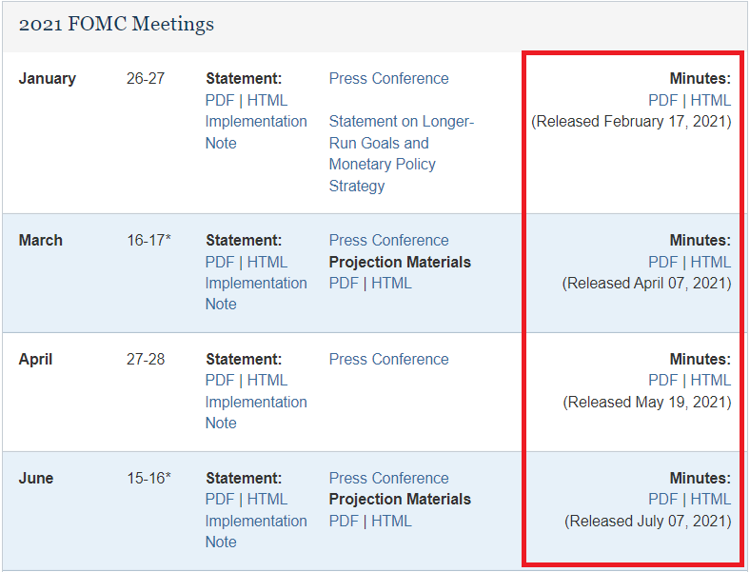Open April statement HTML link
Image resolution: width=750 pixels, height=572 pixels.
(x=267, y=381)
